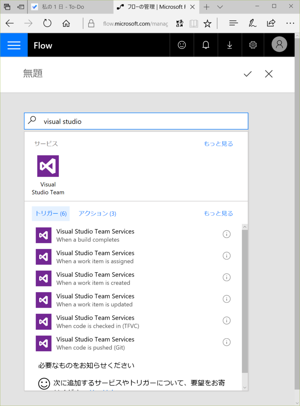The image size is (300, 406).
Task: Click the feedback smiley icon in header
Action: [x=182, y=45]
